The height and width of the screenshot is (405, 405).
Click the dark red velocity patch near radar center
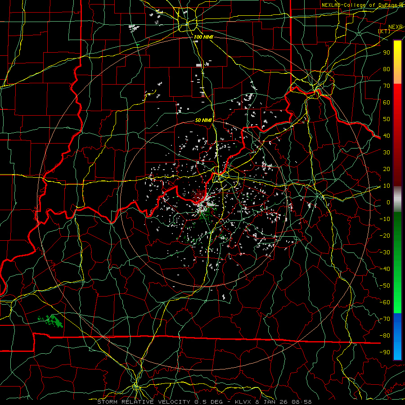pyautogui.click(x=199, y=195)
